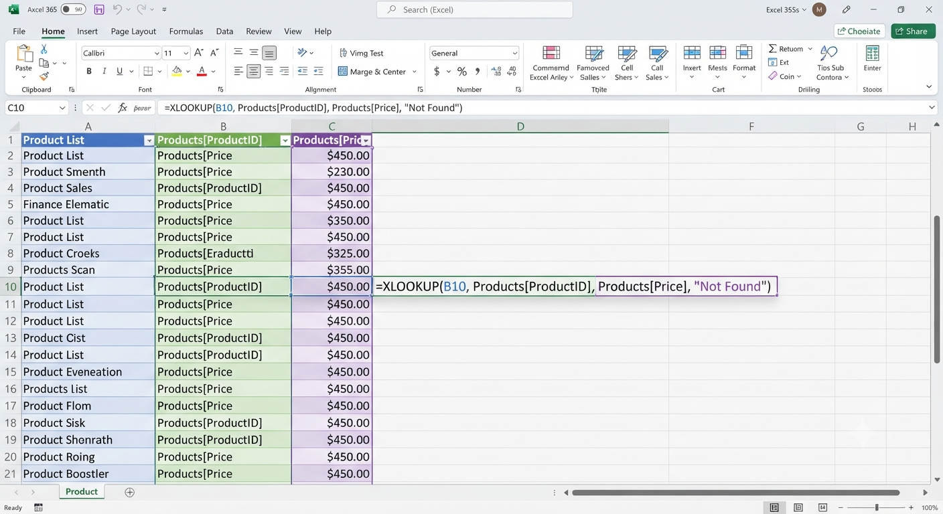Open the File menu
The image size is (943, 514).
click(x=19, y=31)
